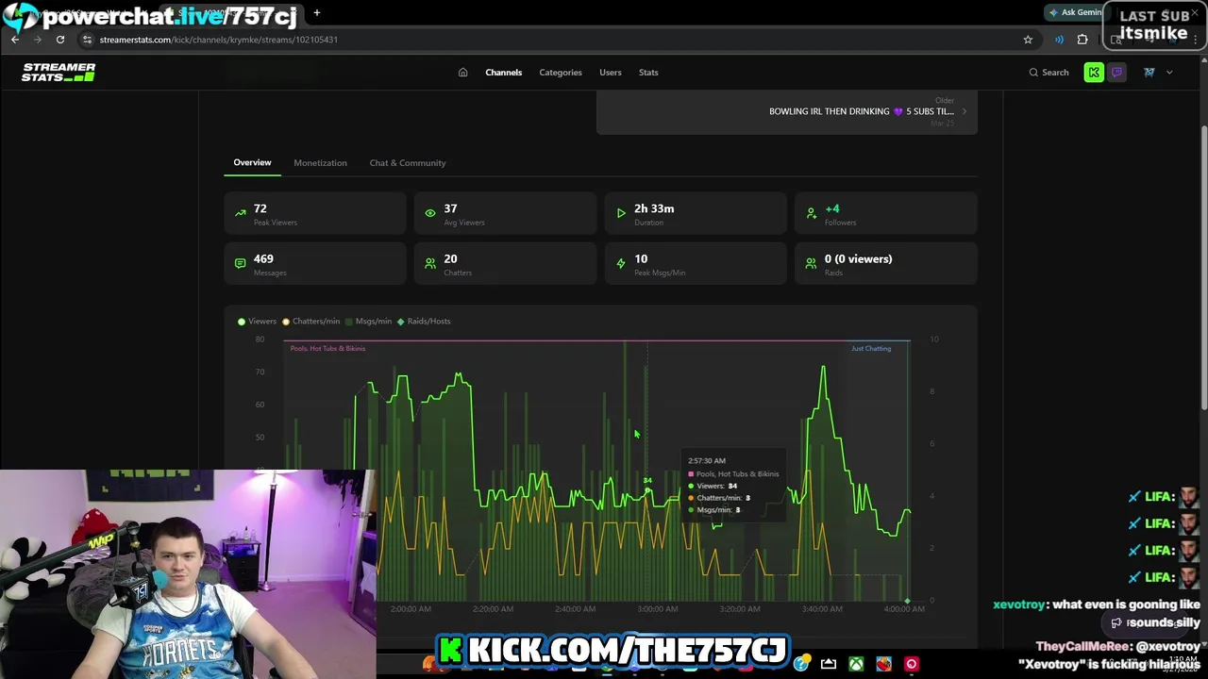Reload the page with browser refresh
Image resolution: width=1208 pixels, height=679 pixels.
pos(60,40)
